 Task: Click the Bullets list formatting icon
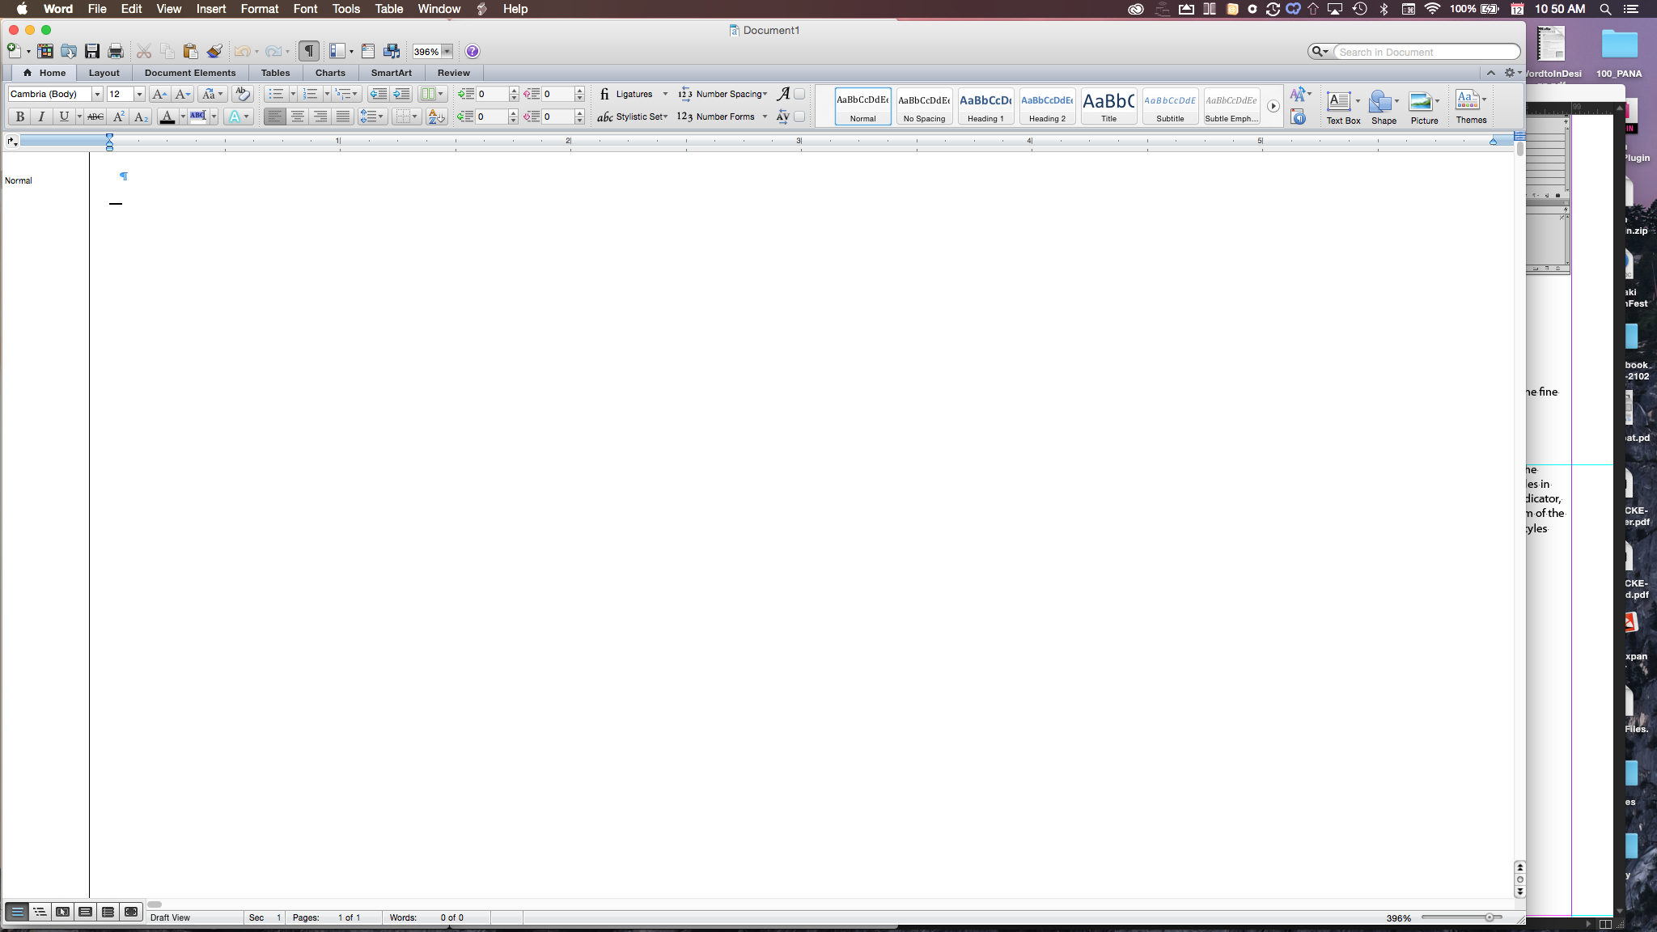(277, 93)
